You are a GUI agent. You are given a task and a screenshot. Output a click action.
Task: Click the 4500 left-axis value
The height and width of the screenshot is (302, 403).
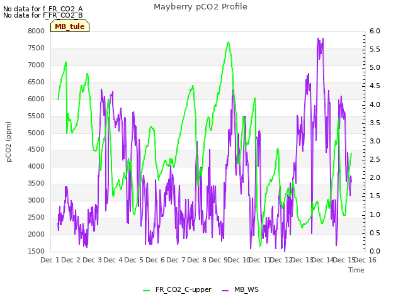coord(37,150)
